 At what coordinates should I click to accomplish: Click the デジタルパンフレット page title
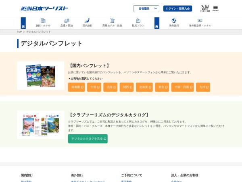click(51, 44)
